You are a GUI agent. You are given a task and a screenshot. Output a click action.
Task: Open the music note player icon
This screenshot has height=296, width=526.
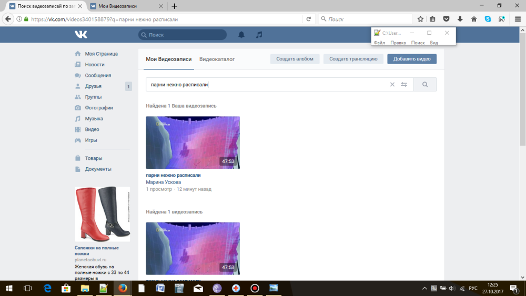(x=259, y=35)
